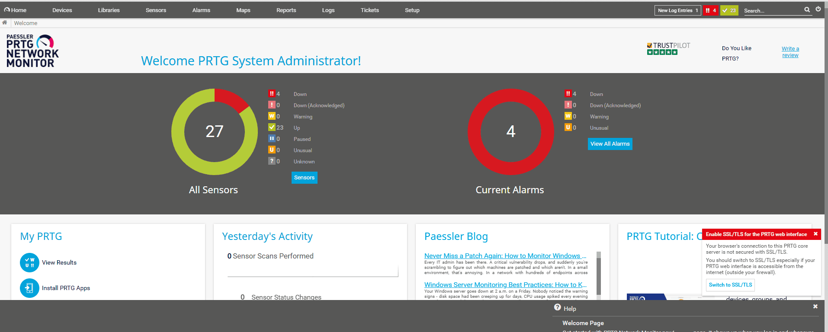
Task: Click Down (Acknowledged) icon under Current Alarms
Action: coord(568,105)
